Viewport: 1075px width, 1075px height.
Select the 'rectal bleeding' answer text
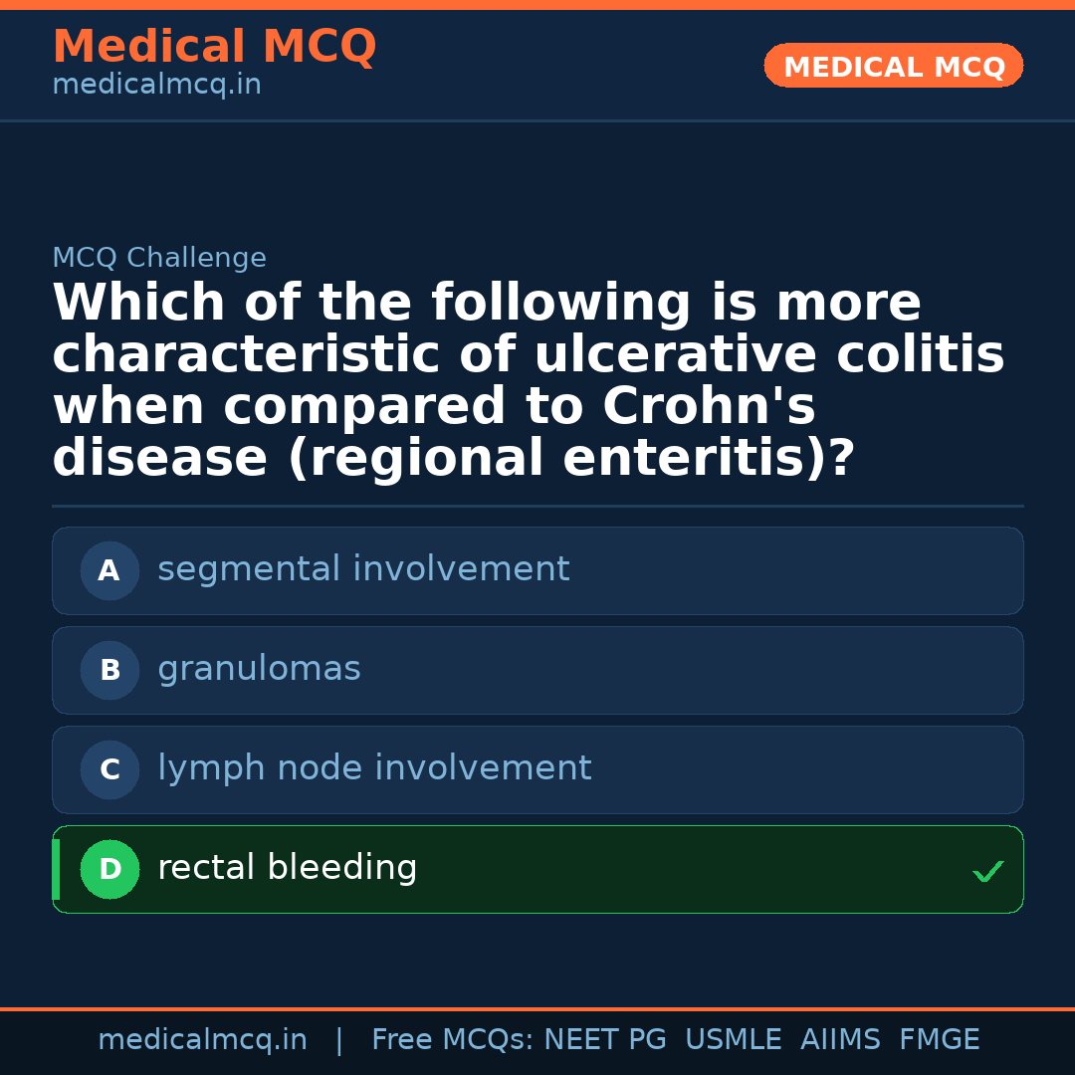[287, 868]
